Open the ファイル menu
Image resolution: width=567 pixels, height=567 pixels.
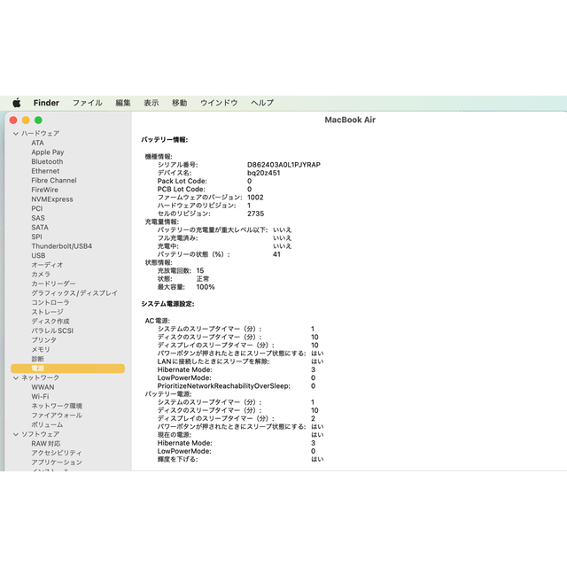(x=88, y=103)
